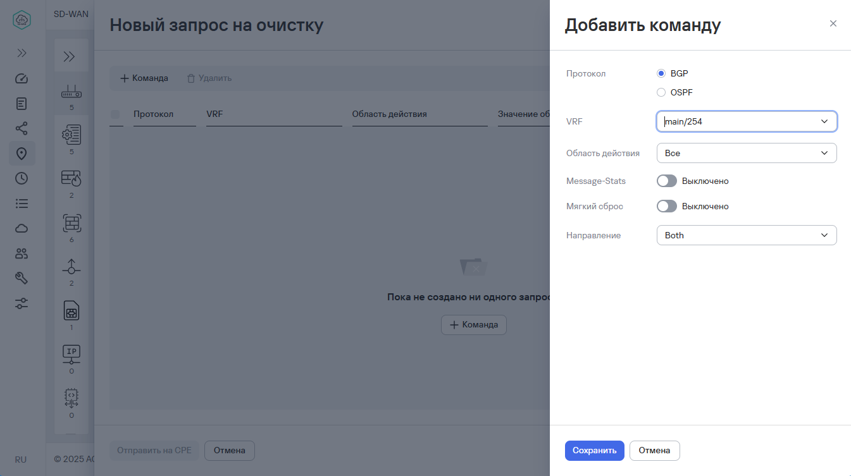
Task: Toggle the Message-Stats switch
Action: [667, 181]
